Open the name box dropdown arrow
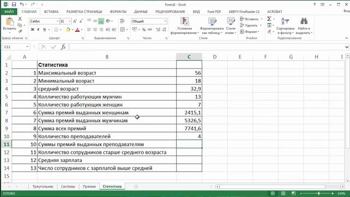Screen dimensions: 350x197 (x=27, y=47)
